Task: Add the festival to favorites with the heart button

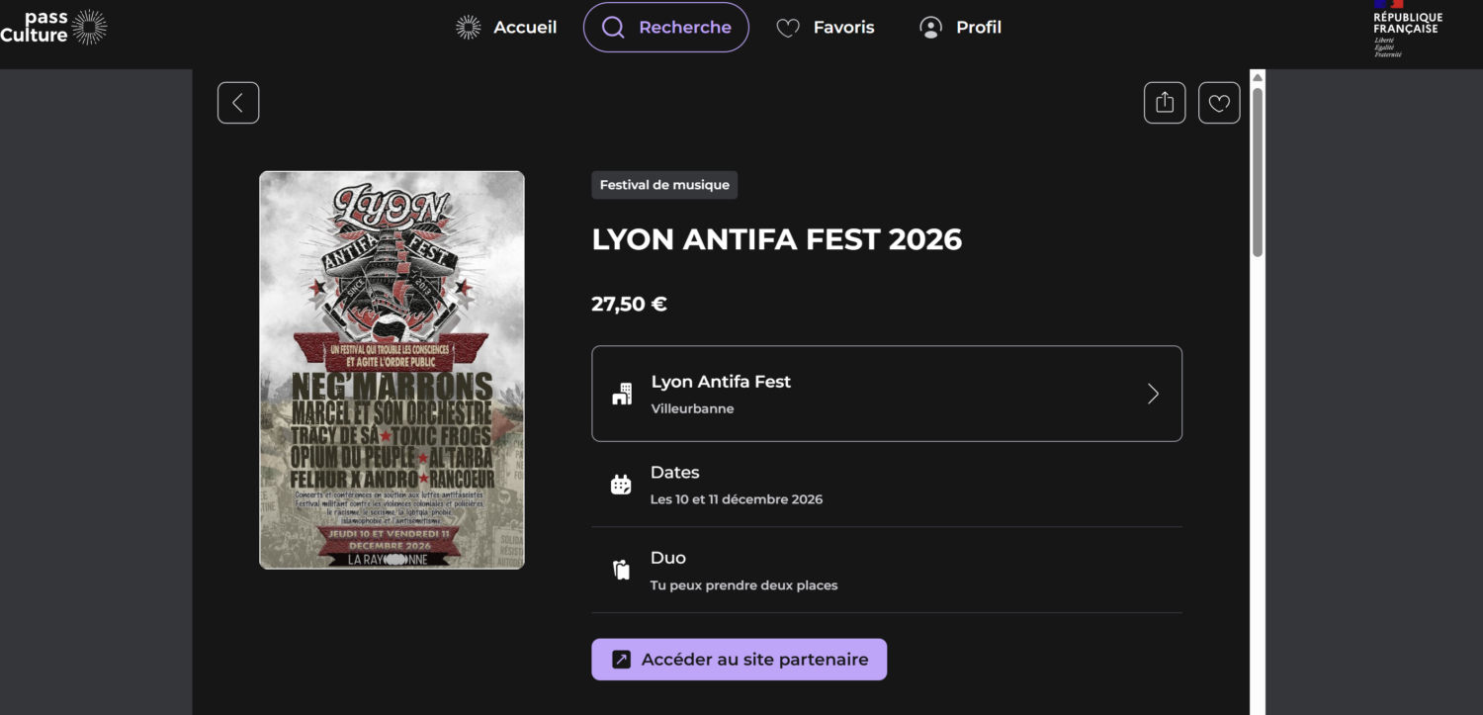Action: click(x=1219, y=103)
